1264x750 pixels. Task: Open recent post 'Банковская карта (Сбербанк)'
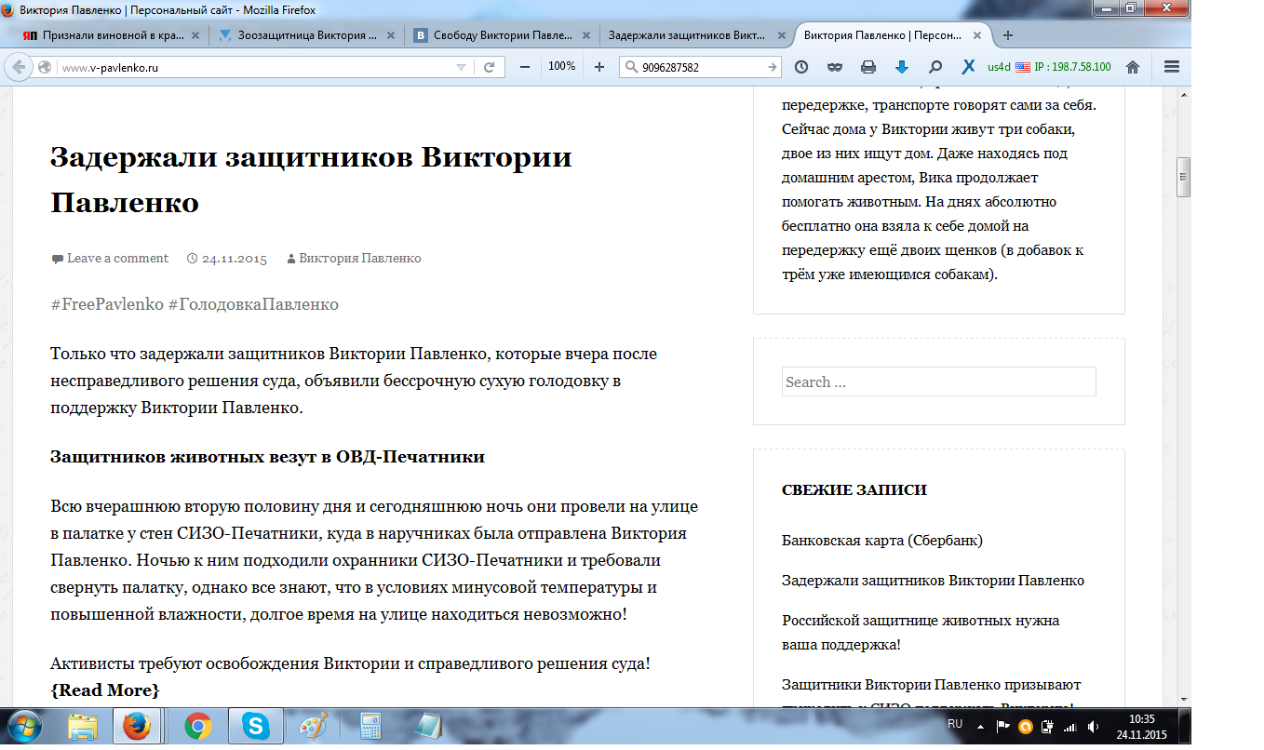[881, 540]
